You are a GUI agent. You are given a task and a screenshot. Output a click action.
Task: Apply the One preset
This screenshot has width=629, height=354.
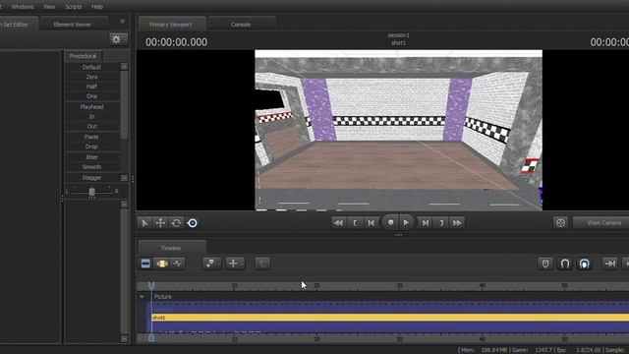click(91, 96)
